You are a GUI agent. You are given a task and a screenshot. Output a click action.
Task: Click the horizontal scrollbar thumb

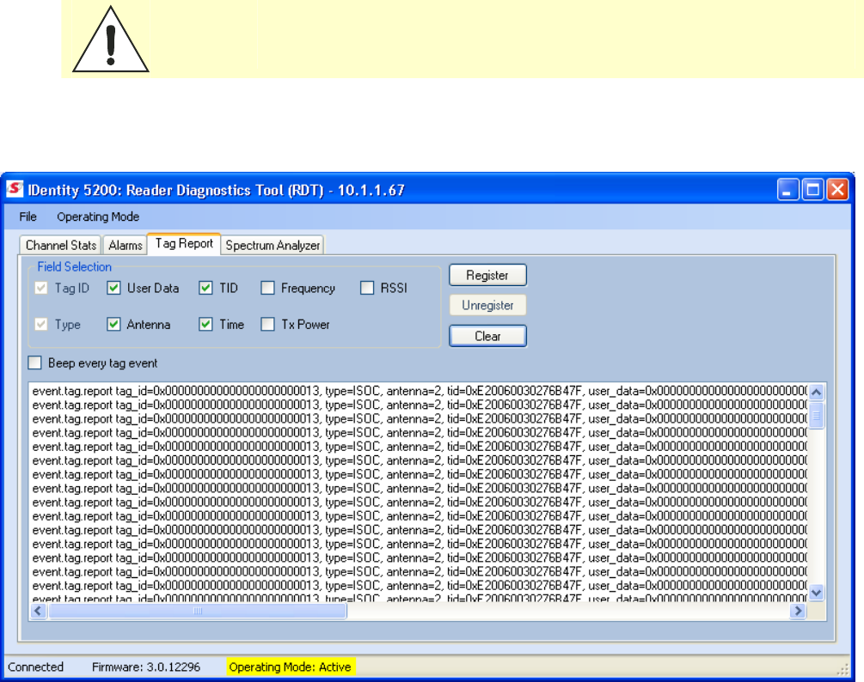click(x=198, y=611)
